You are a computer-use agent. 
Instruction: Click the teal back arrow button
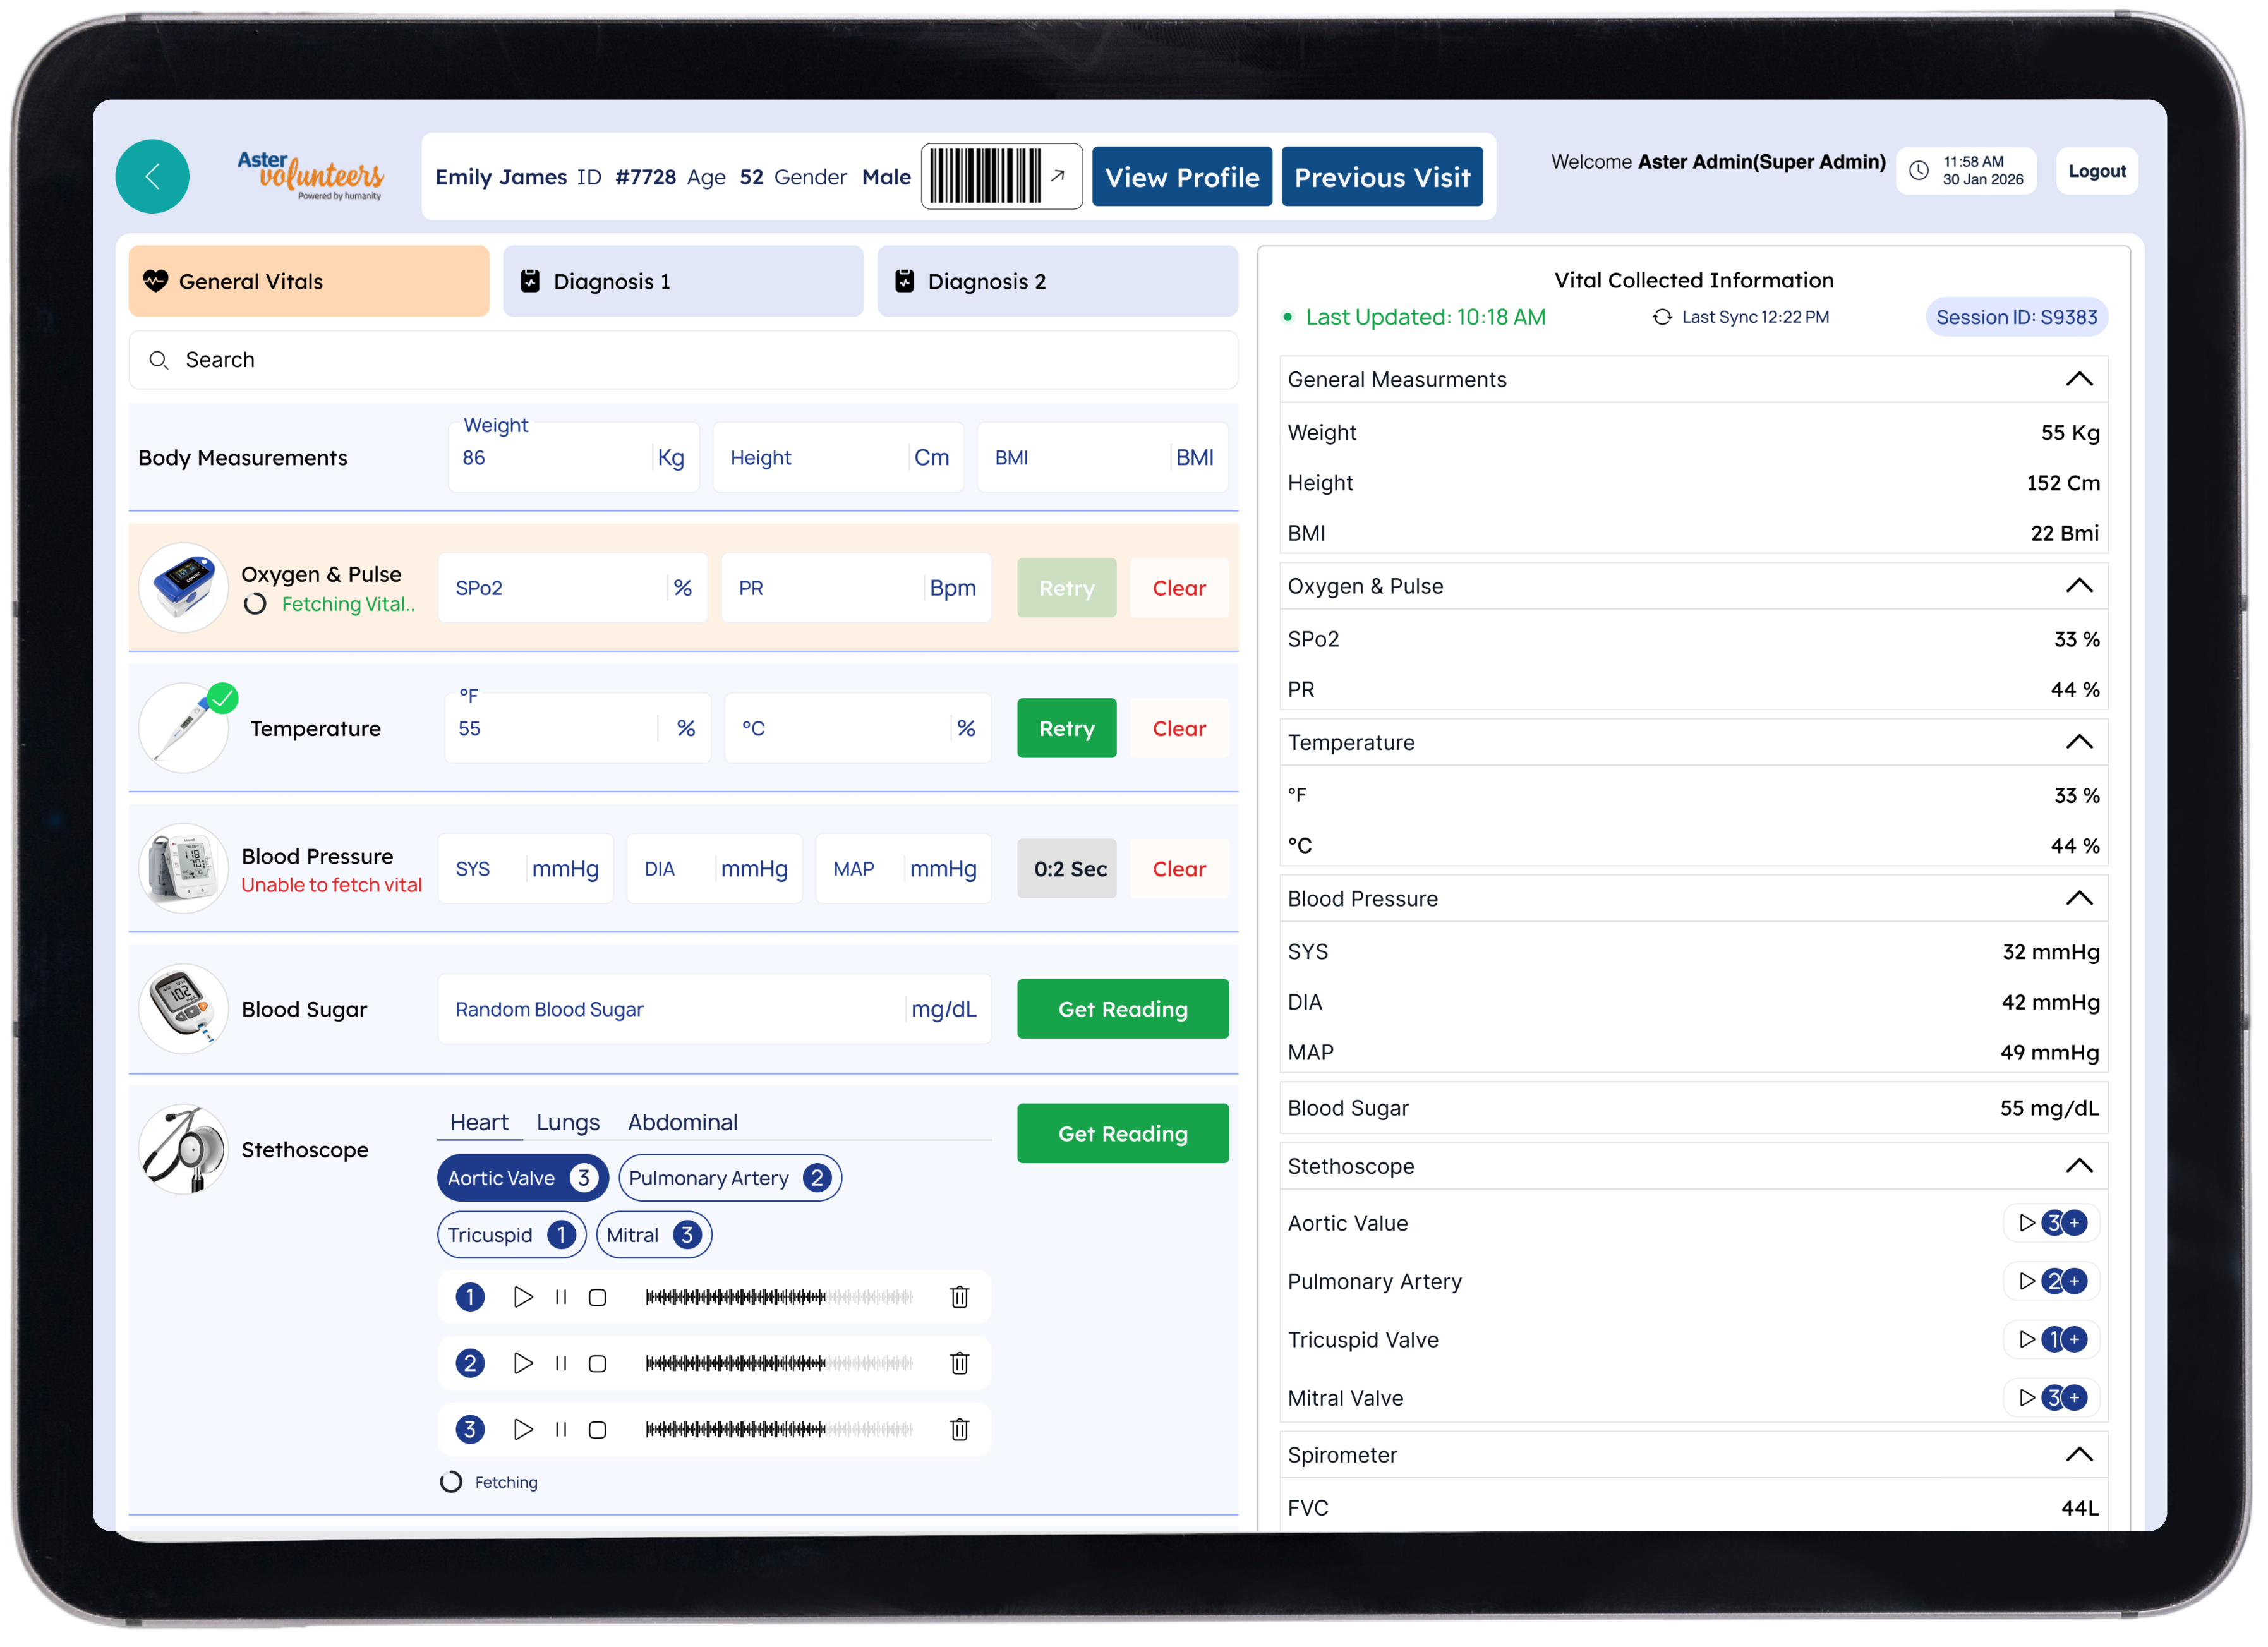(x=152, y=176)
